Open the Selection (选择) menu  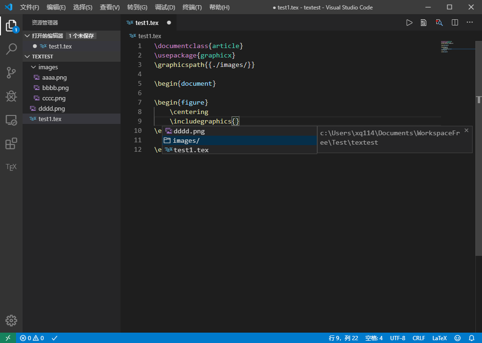(x=83, y=8)
